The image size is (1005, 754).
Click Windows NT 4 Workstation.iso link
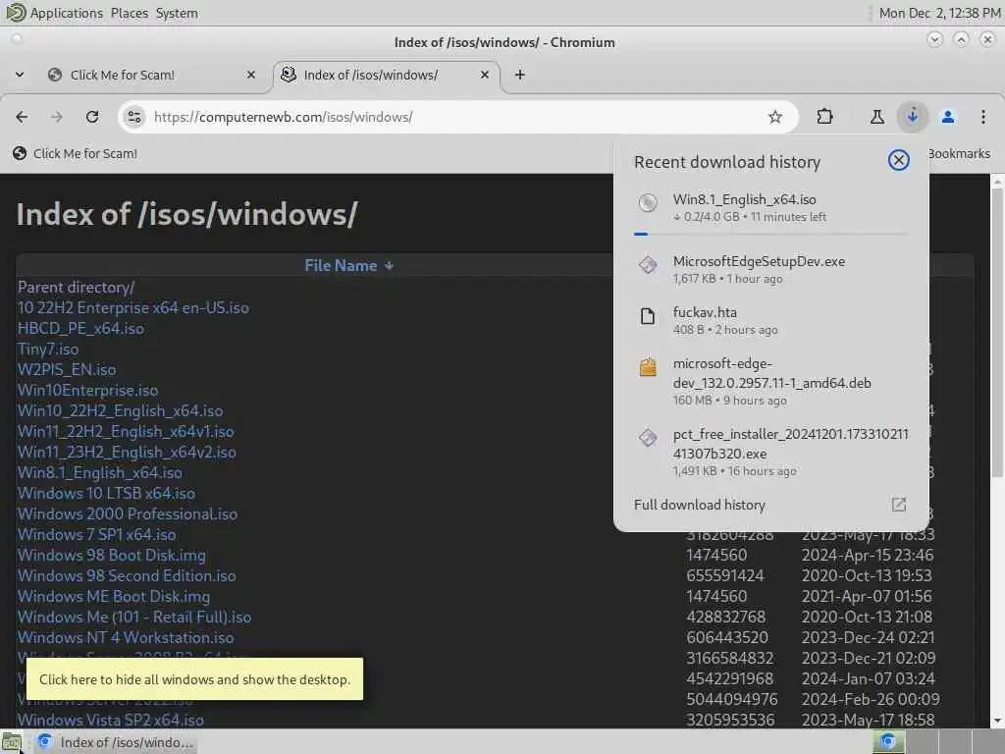(126, 637)
